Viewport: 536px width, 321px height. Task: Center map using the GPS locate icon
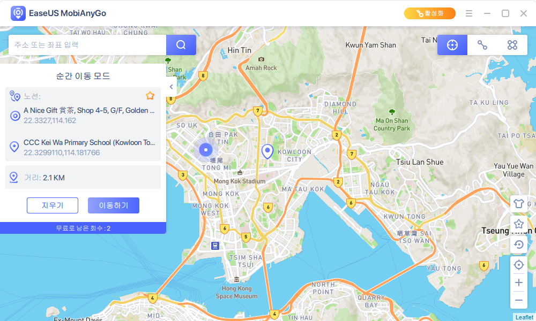click(x=518, y=264)
